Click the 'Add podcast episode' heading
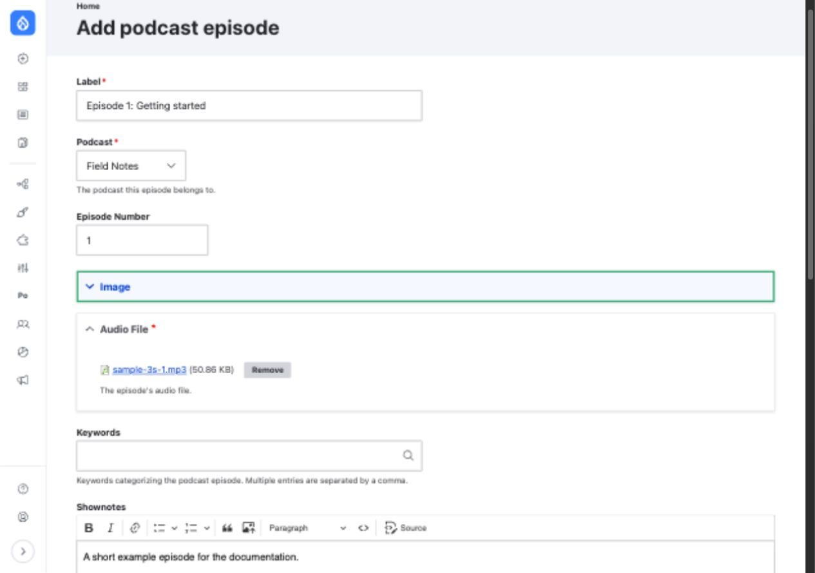 pos(178,28)
